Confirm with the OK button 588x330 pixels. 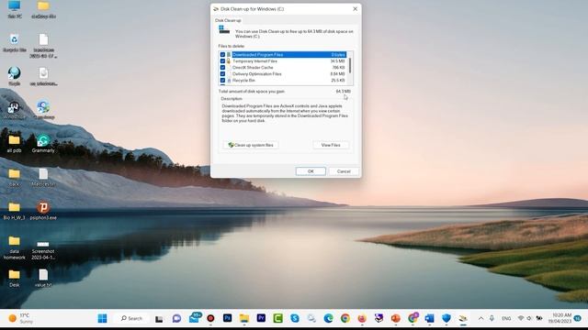[x=311, y=171]
